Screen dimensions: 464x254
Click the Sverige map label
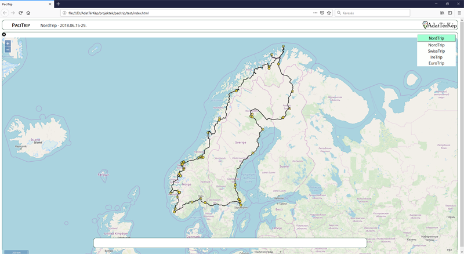point(241,143)
